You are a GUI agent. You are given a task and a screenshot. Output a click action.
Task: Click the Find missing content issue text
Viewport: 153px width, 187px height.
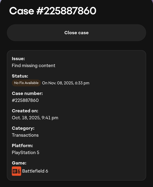pyautogui.click(x=33, y=65)
